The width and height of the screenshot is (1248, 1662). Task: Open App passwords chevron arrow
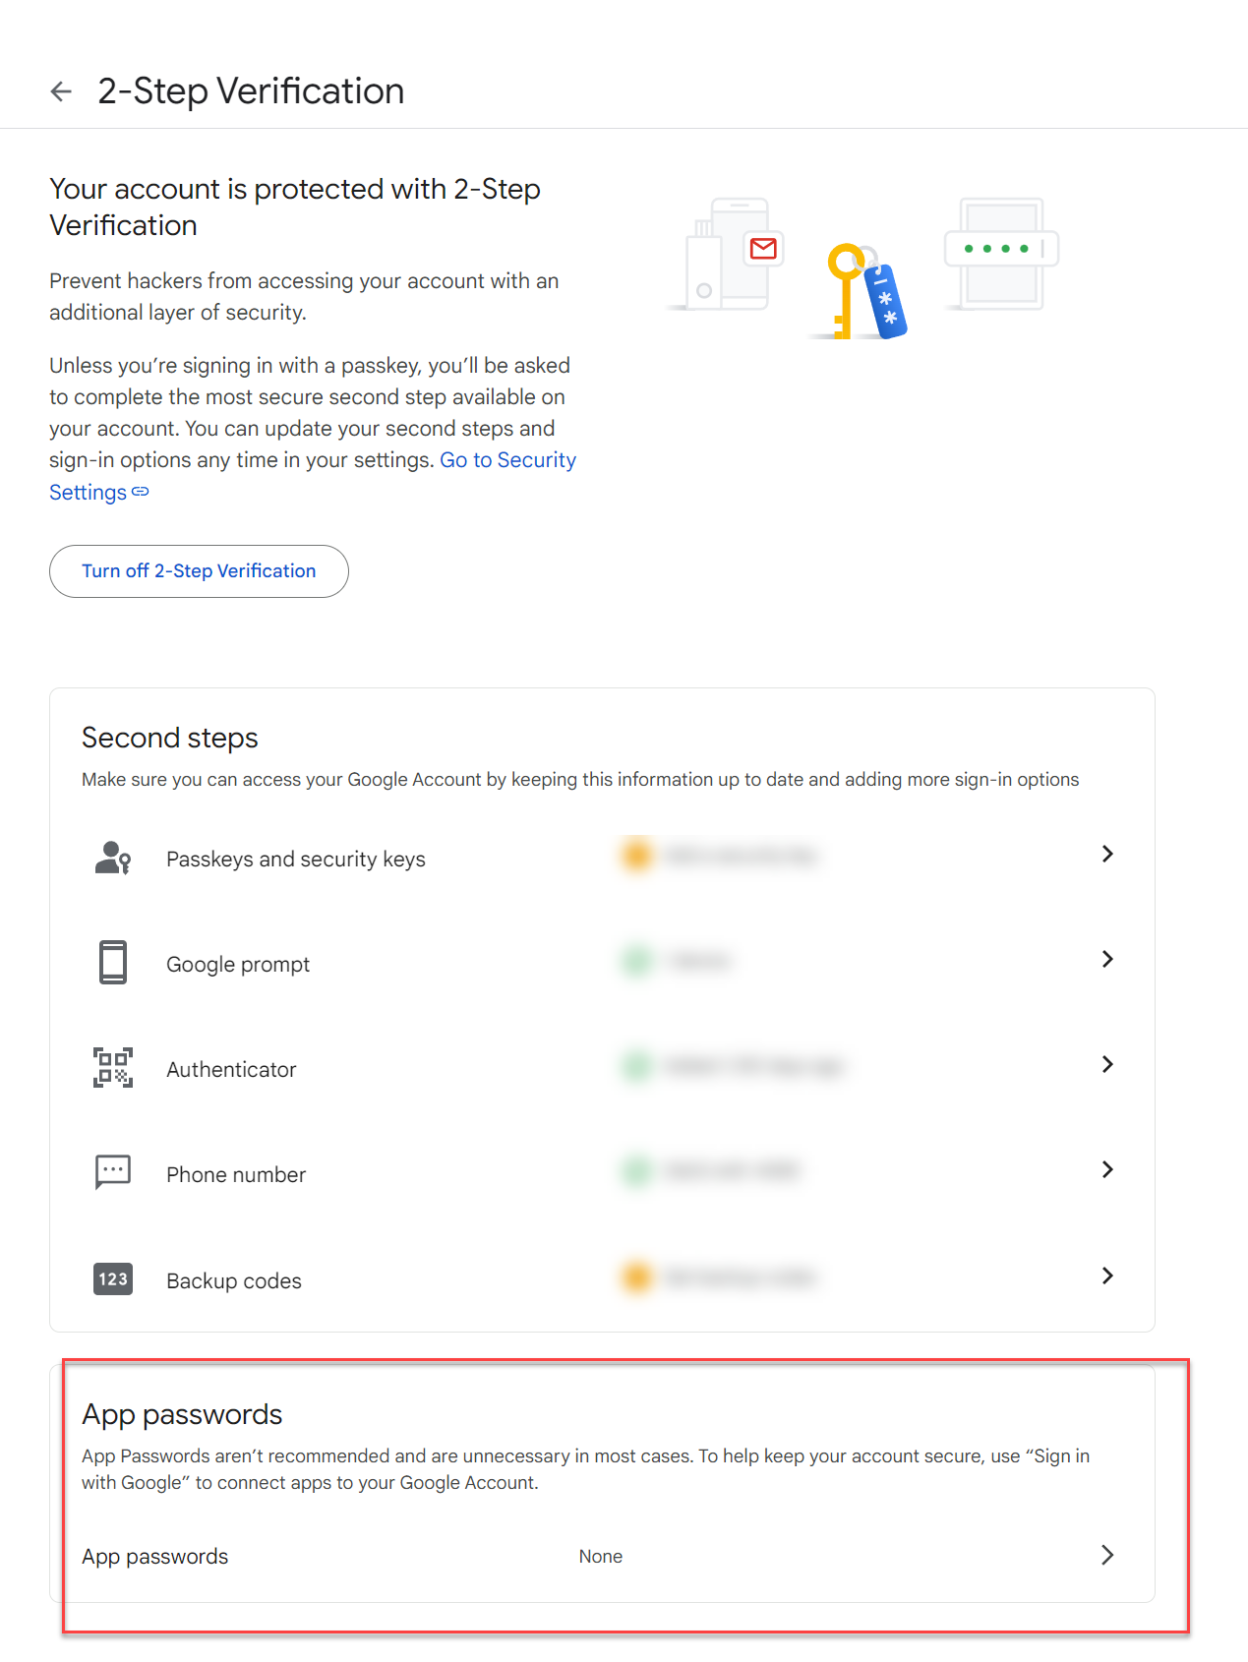[x=1107, y=1555]
